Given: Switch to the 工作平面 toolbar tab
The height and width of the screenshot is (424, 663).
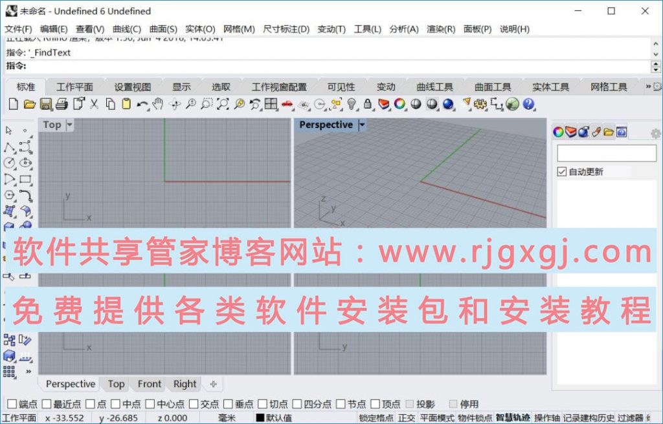Looking at the screenshot, I should click(74, 87).
